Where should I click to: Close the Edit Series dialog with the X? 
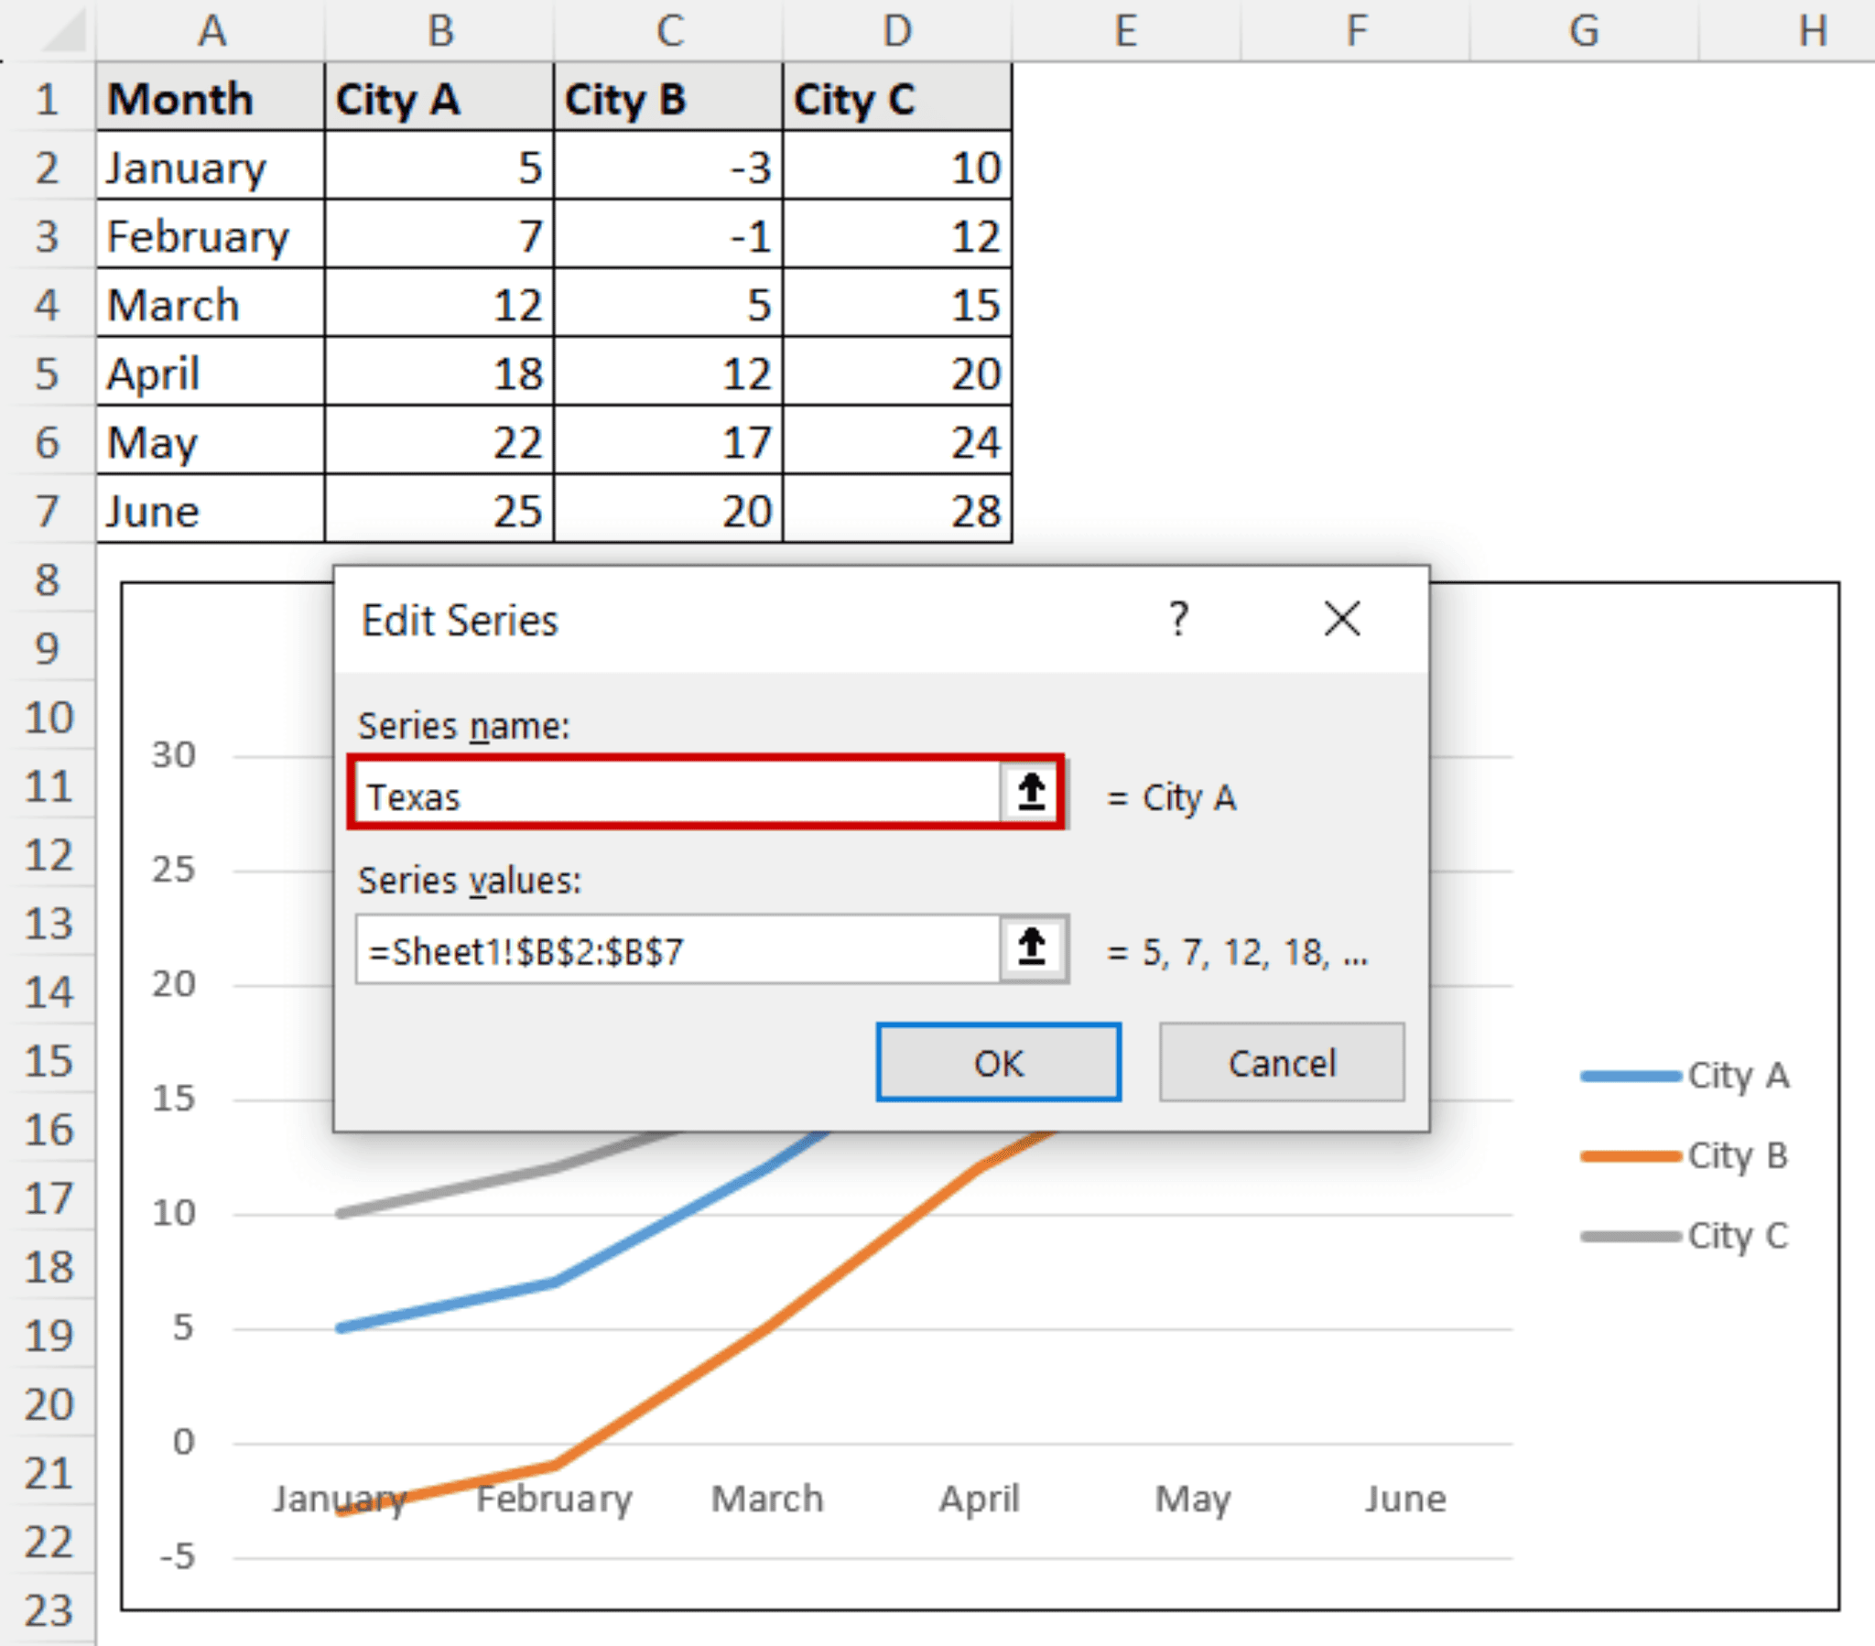click(1342, 620)
